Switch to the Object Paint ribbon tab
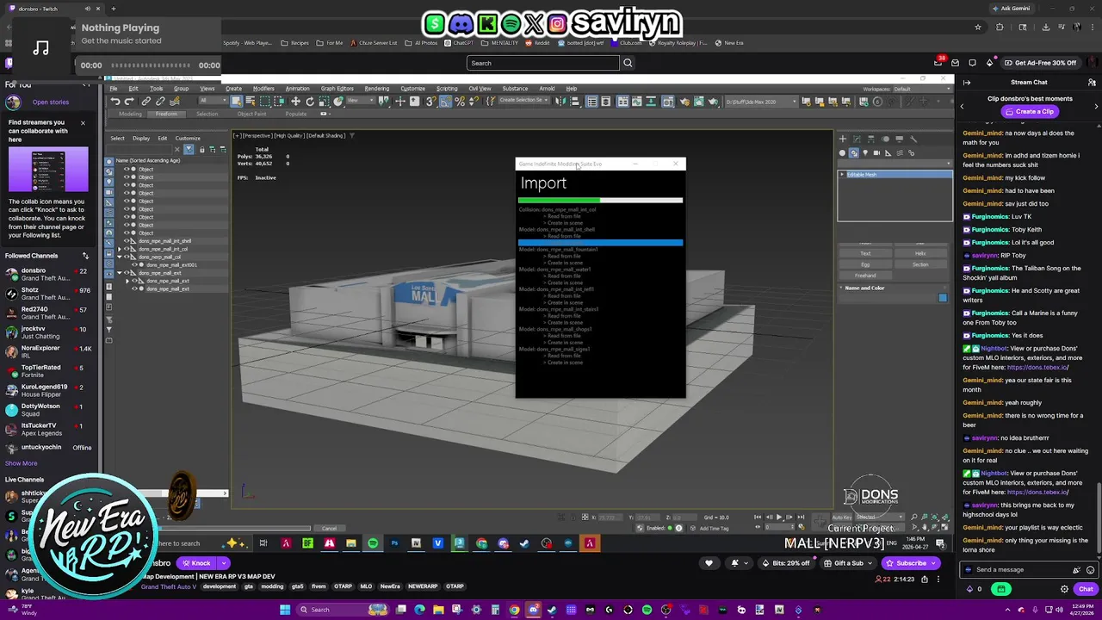This screenshot has height=620, width=1102. click(x=251, y=114)
